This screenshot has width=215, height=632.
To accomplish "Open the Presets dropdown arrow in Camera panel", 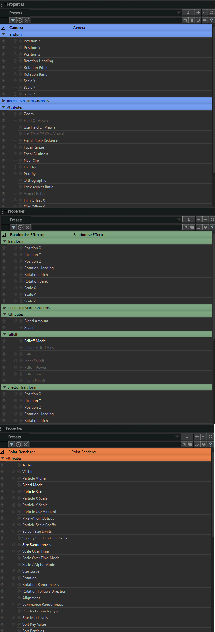I will point(179,13).
